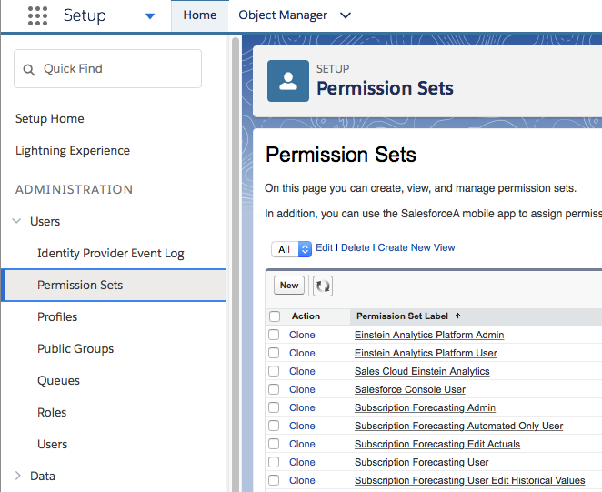Open Sales Cloud Einstein Analytics permission set
The width and height of the screenshot is (602, 492).
point(422,371)
